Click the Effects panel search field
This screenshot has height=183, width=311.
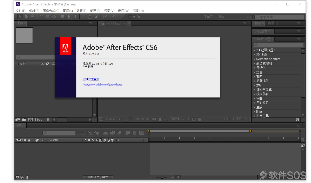click(x=279, y=45)
